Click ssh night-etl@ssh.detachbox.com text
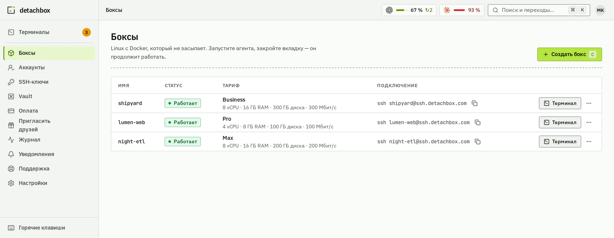Viewport: 614px width, 238px height. (x=423, y=142)
